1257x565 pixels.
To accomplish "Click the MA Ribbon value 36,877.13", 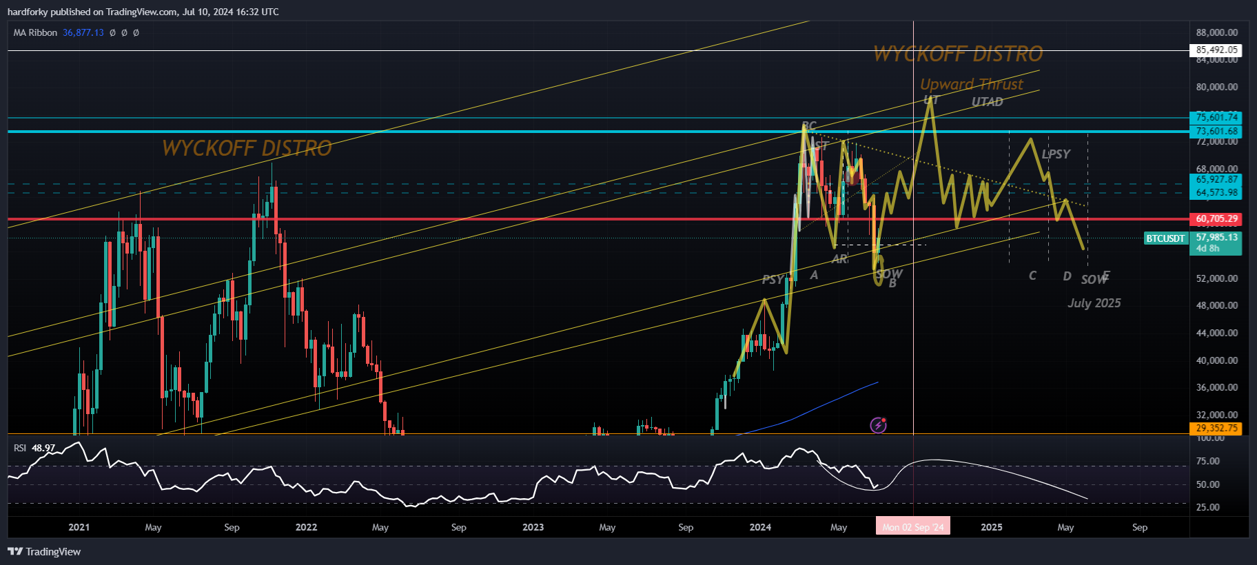I will pos(83,32).
